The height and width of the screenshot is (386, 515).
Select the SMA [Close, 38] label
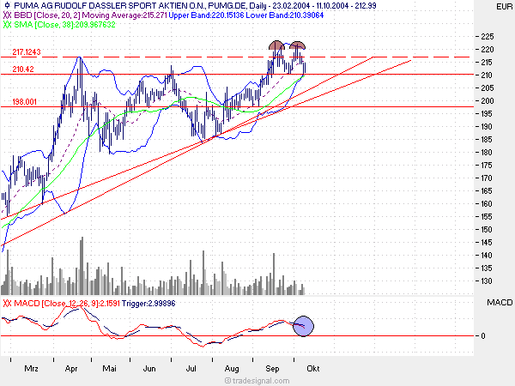pos(44,25)
